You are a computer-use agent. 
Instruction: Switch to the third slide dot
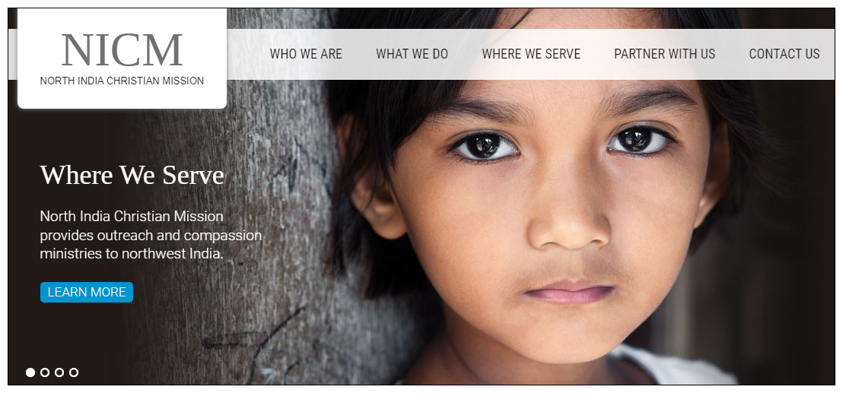(59, 372)
